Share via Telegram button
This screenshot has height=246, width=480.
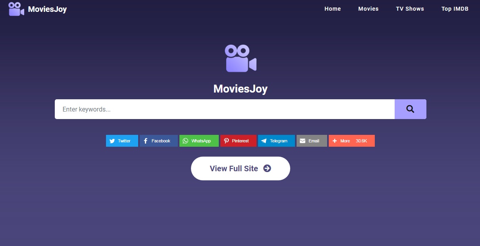(276, 141)
